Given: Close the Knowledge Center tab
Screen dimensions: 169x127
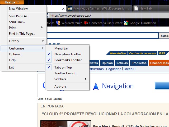Looking at the screenshot, I should coord(129,9).
